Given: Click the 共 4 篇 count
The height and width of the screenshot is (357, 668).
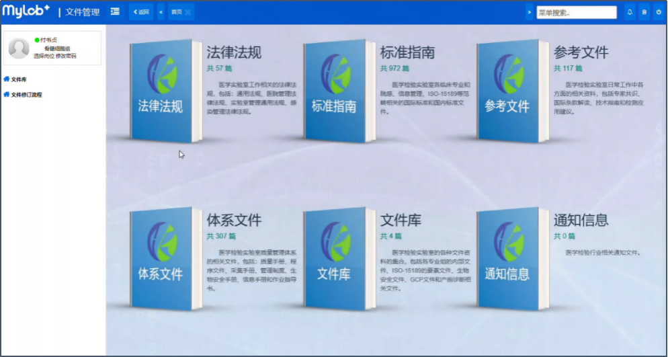Looking at the screenshot, I should (x=391, y=236).
